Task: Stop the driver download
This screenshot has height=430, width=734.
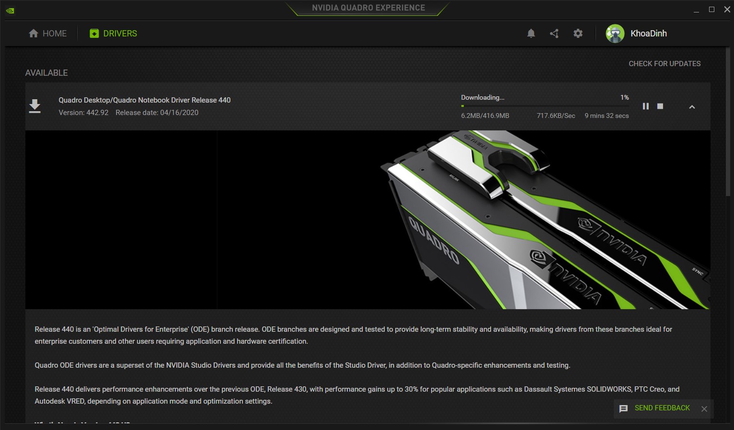Action: [660, 106]
